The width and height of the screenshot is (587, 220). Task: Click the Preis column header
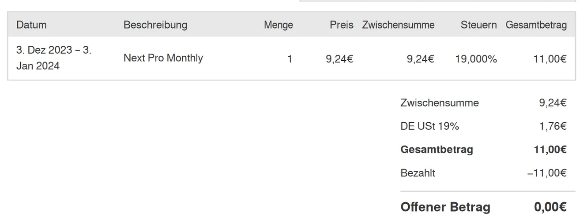(x=341, y=25)
